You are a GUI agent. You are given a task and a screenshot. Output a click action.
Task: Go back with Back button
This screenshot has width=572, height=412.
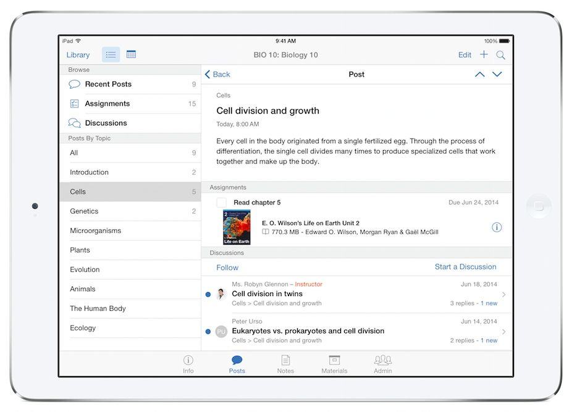tap(217, 75)
